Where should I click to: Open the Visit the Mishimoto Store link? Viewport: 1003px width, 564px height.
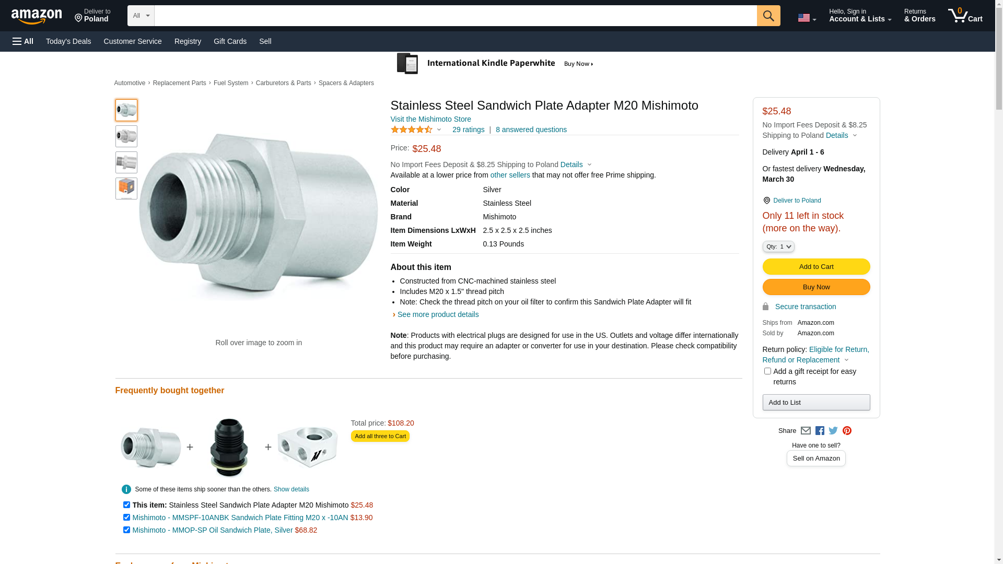[x=430, y=119]
